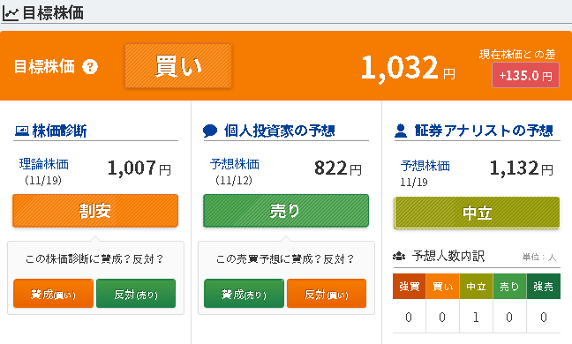Vote 反対(売り) on the stock diagnosis
Screen dimensions: 572x344
coord(136,294)
